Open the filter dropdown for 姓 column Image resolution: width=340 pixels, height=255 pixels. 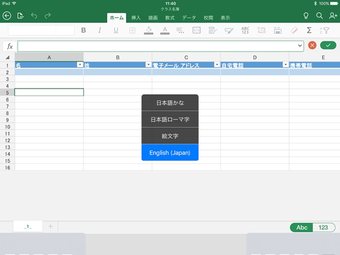point(149,65)
